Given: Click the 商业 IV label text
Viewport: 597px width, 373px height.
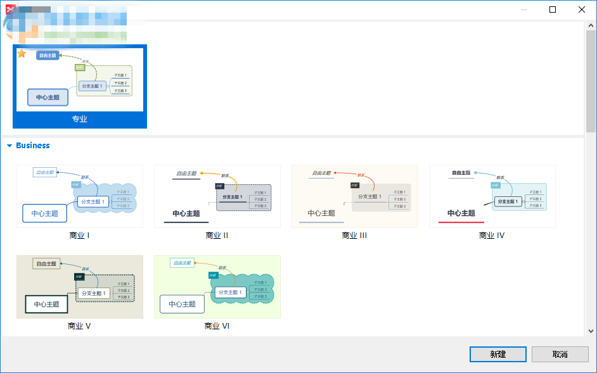Looking at the screenshot, I should click(492, 235).
